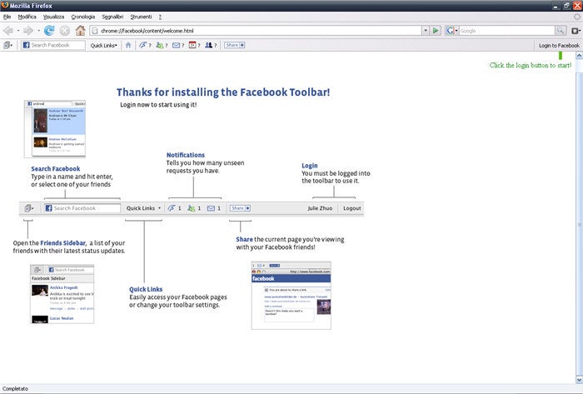583x394 pixels.
Task: Expand the address bar history dropdown
Action: (426, 31)
